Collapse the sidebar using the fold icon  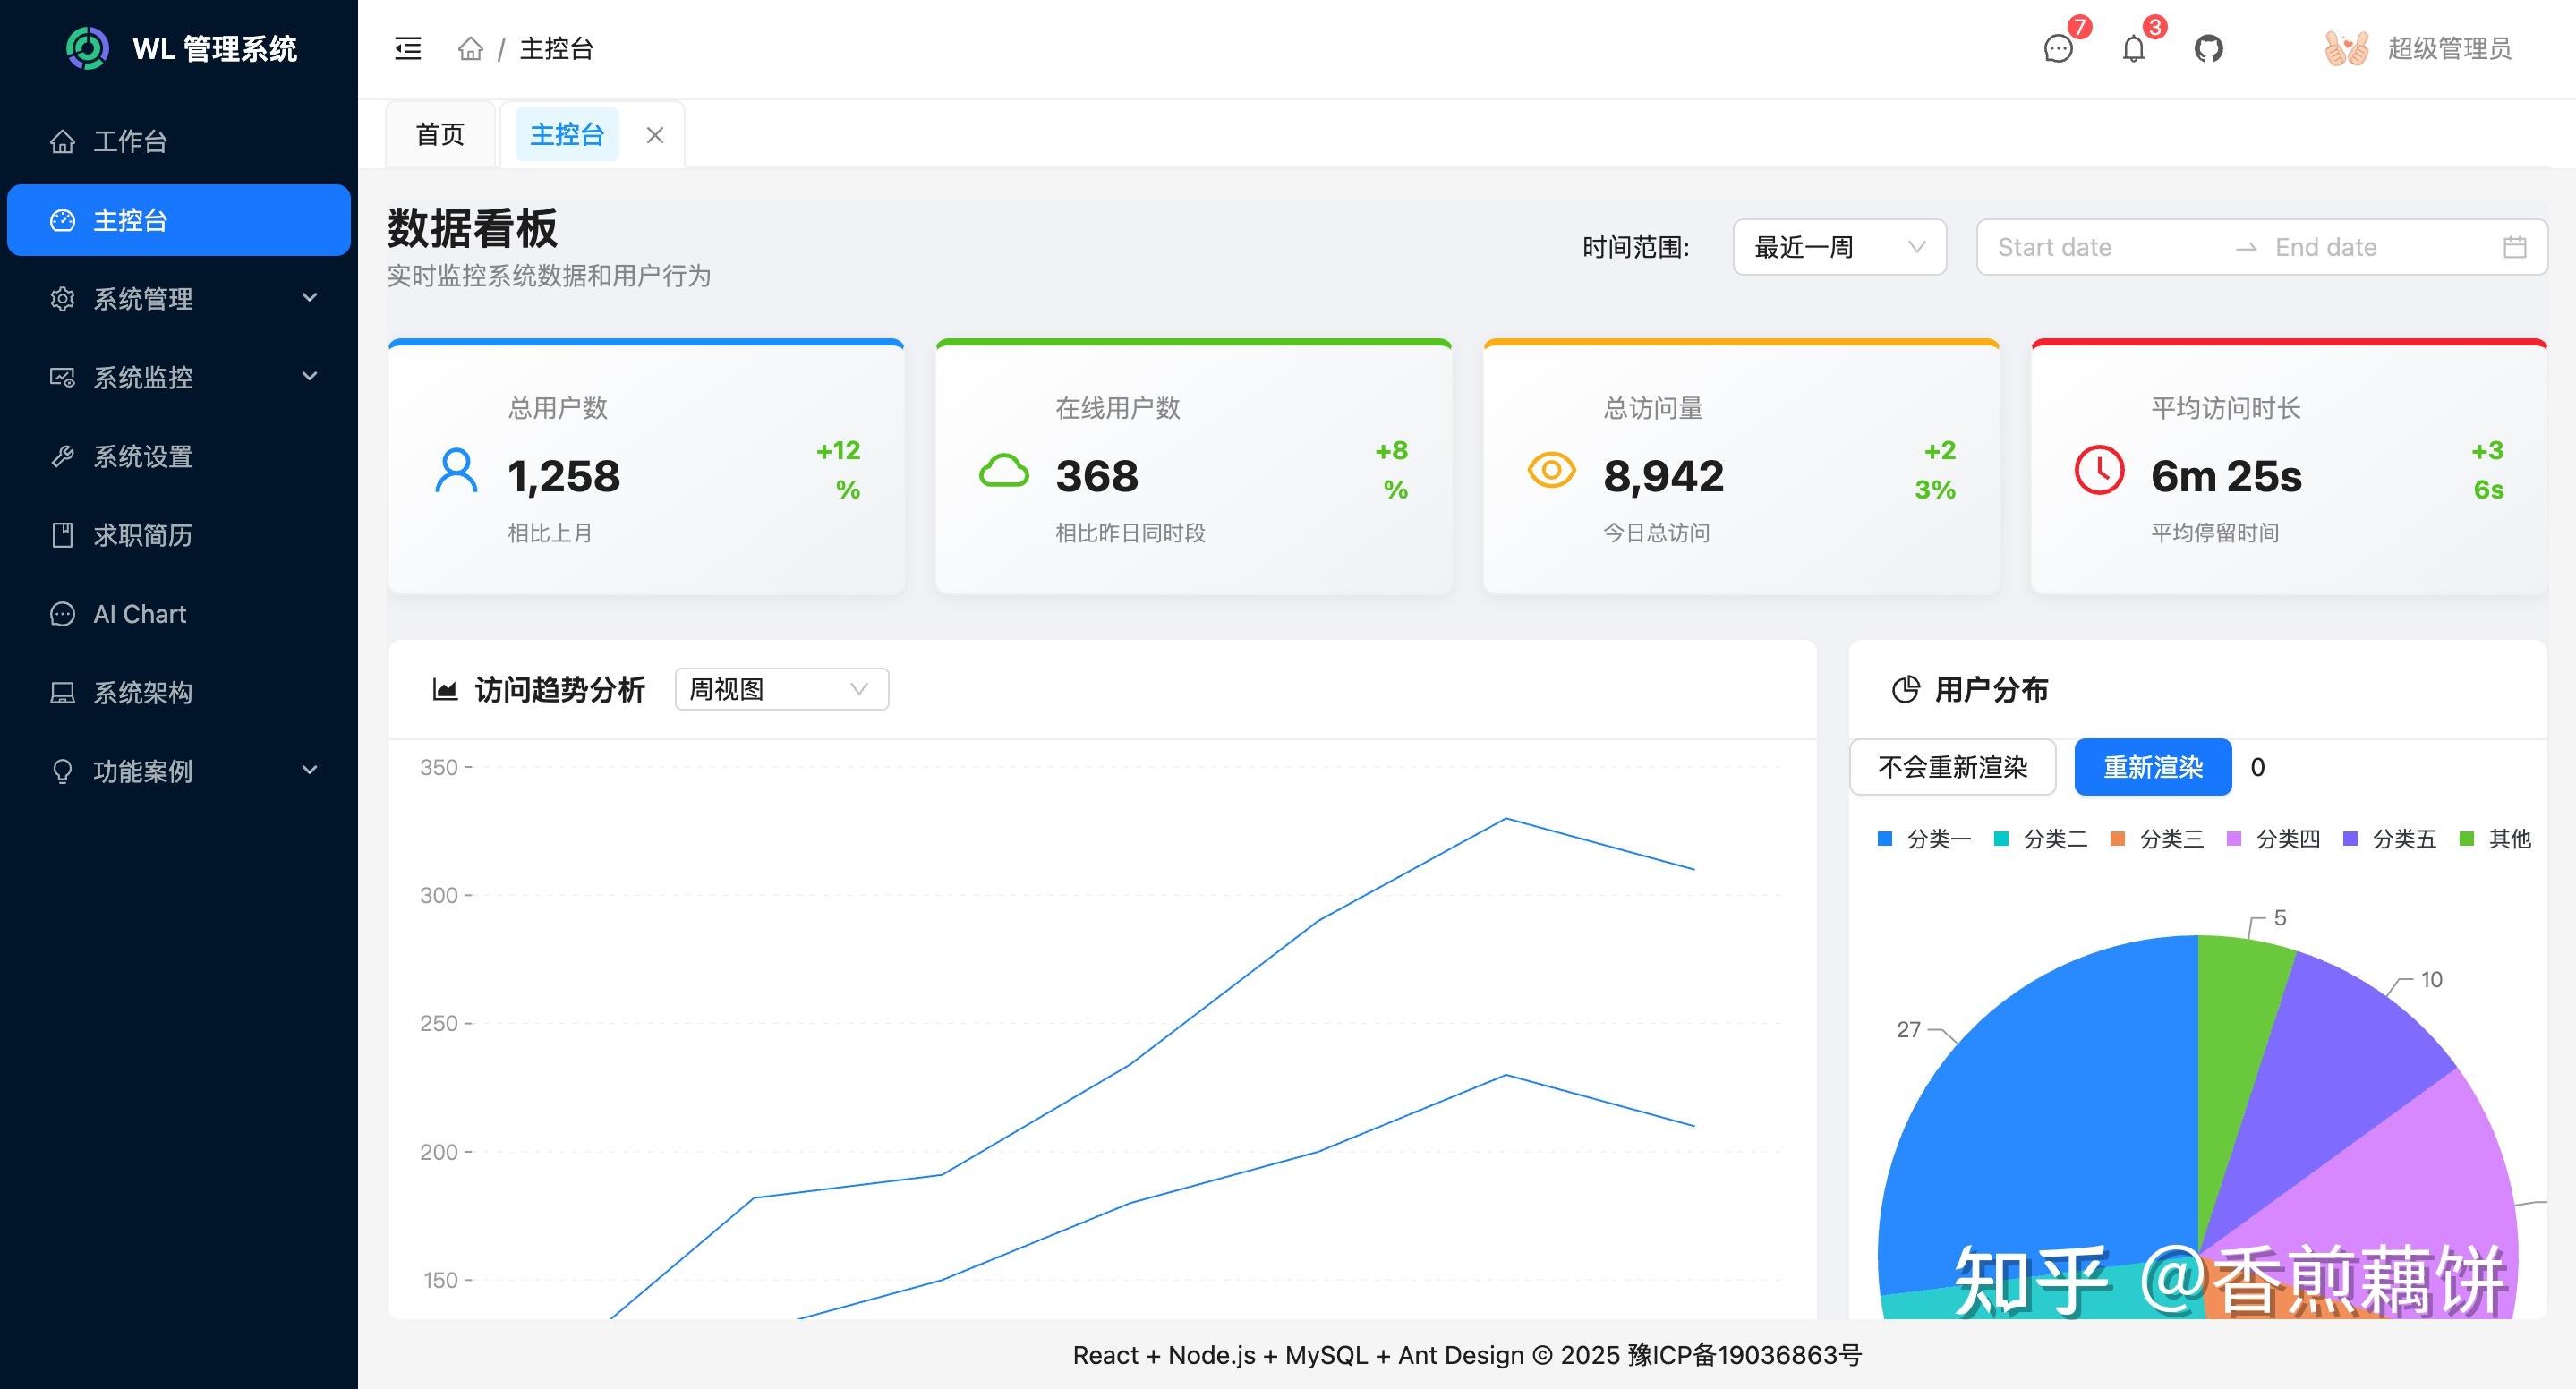pyautogui.click(x=407, y=49)
